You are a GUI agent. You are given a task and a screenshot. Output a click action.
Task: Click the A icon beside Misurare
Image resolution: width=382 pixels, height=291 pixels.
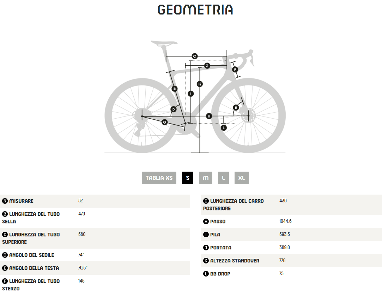click(x=5, y=201)
